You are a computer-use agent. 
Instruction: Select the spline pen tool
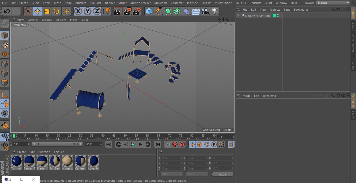click(x=158, y=11)
